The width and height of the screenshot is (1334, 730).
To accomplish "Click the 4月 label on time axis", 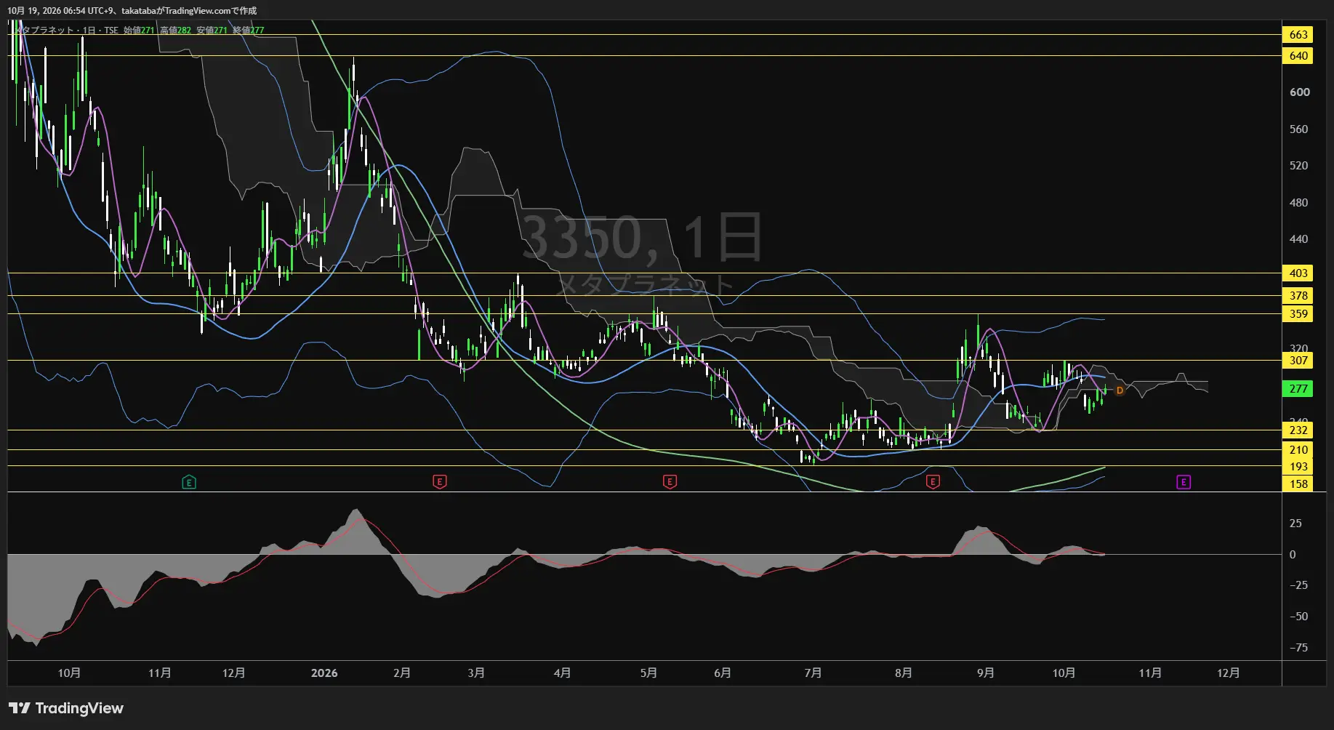I will 562,673.
